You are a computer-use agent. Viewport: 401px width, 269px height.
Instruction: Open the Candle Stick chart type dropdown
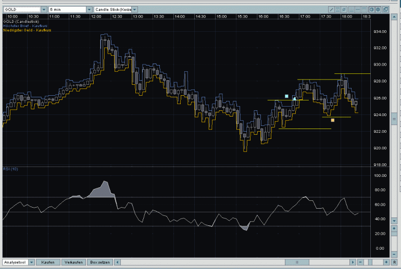tap(135, 10)
